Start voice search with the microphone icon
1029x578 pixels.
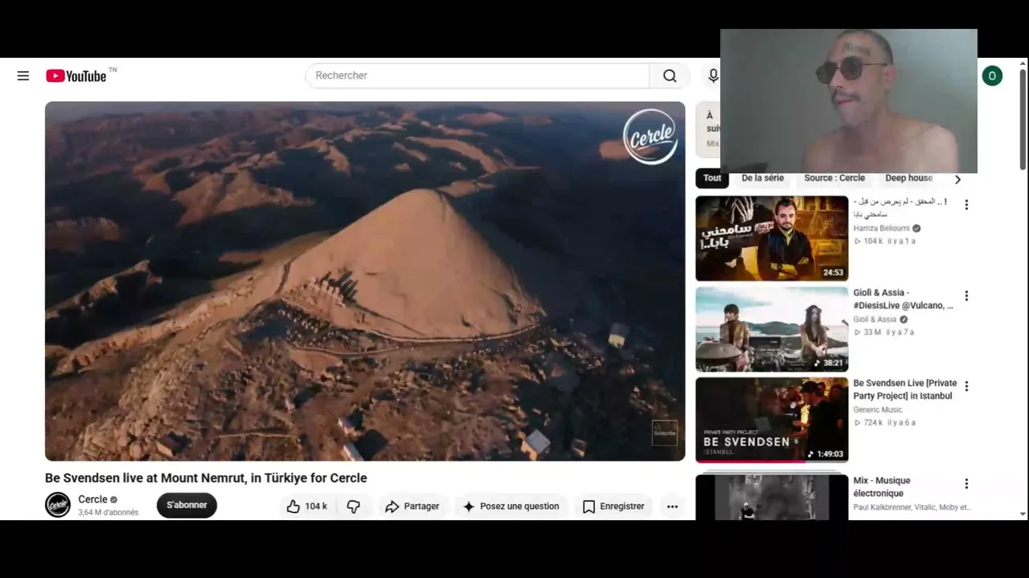[x=713, y=75]
